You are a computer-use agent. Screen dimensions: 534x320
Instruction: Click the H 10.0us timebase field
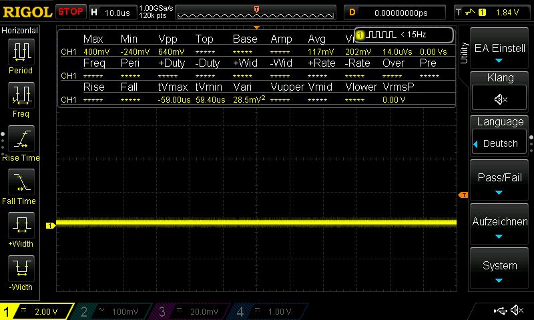pos(112,13)
